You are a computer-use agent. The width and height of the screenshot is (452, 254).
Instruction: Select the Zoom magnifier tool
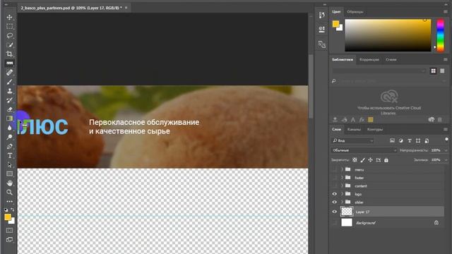tap(9, 192)
